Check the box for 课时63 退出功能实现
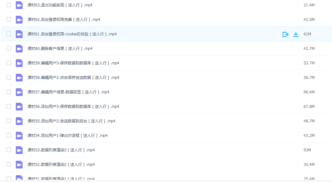 click(x=9, y=5)
